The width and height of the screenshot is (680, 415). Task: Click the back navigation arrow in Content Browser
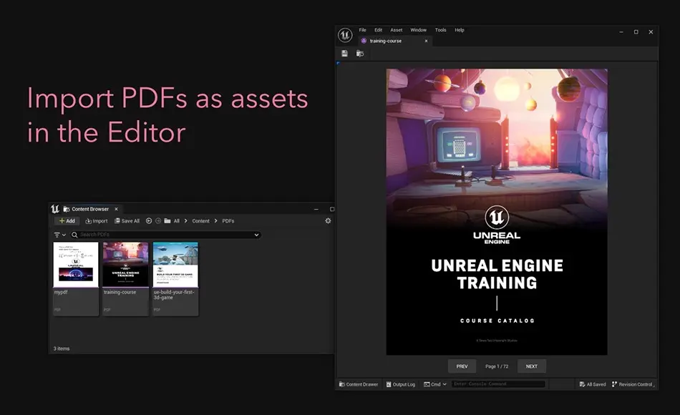pyautogui.click(x=148, y=221)
